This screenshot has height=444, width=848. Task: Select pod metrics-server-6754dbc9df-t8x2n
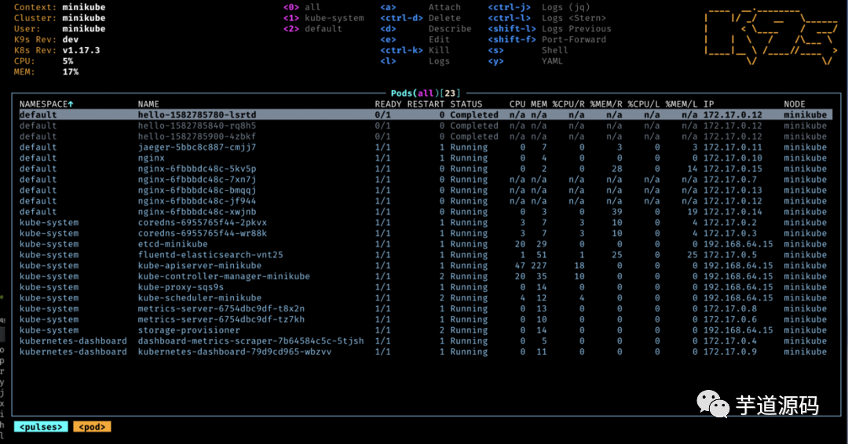[x=426, y=308]
